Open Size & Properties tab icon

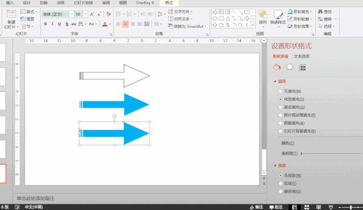pyautogui.click(x=302, y=68)
